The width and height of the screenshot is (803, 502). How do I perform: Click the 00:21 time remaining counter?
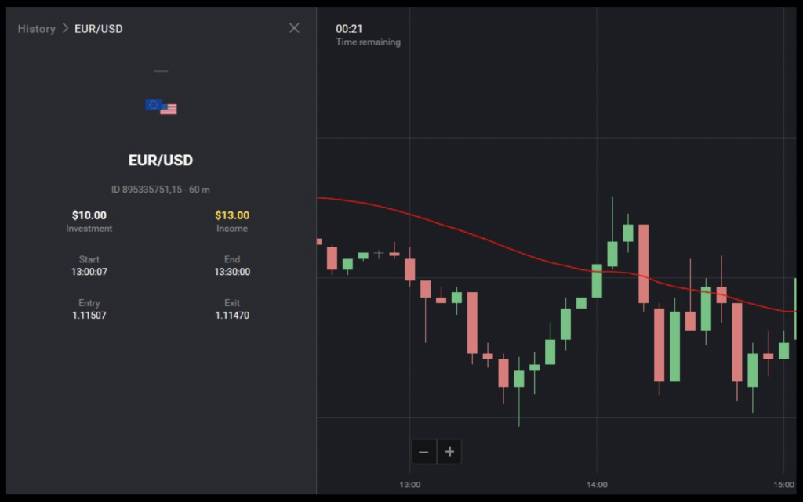349,29
